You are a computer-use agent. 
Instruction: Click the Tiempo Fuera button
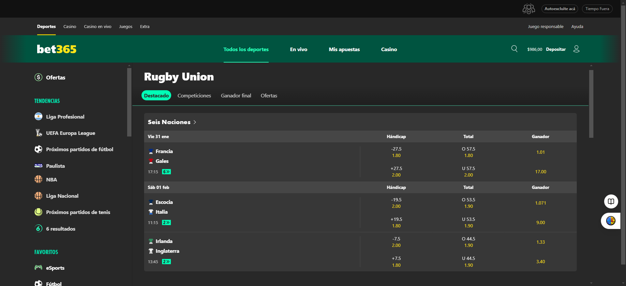point(597,9)
